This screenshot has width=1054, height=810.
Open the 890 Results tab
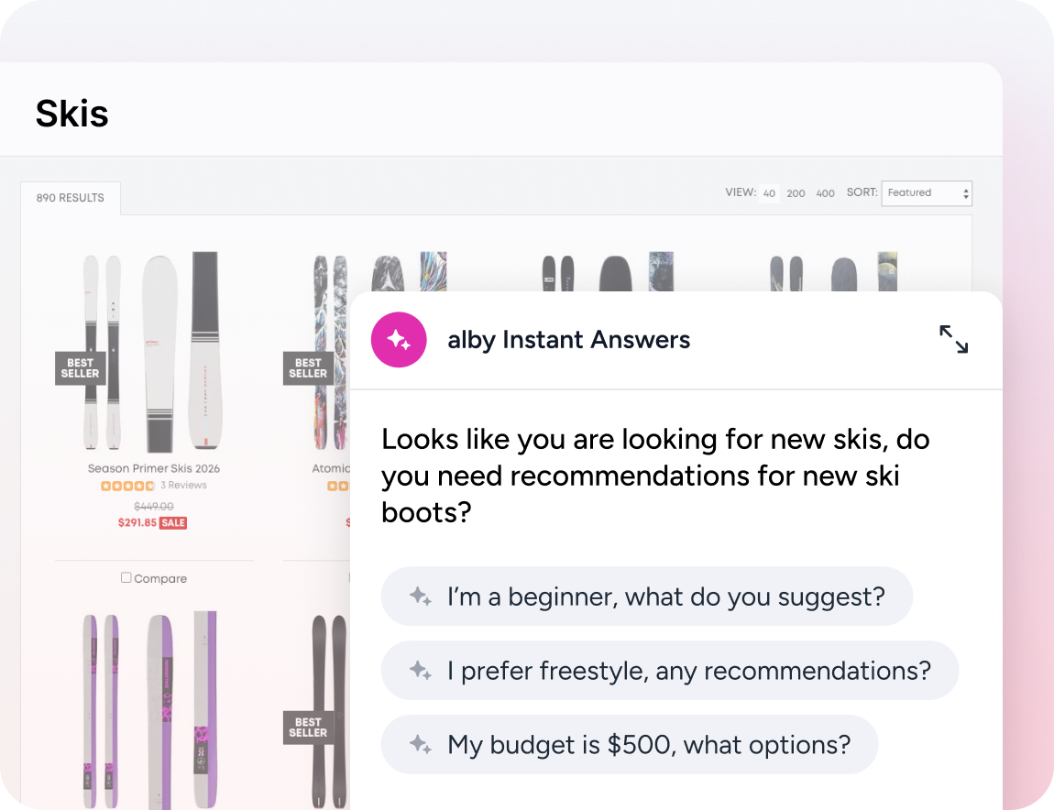(x=71, y=198)
